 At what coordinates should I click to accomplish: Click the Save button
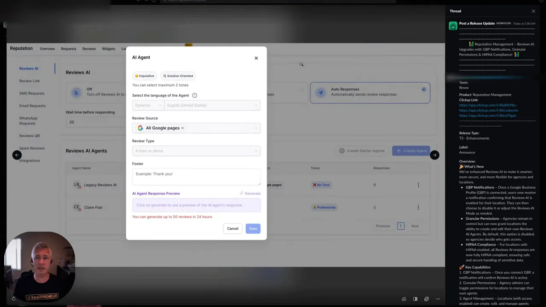[253, 229]
